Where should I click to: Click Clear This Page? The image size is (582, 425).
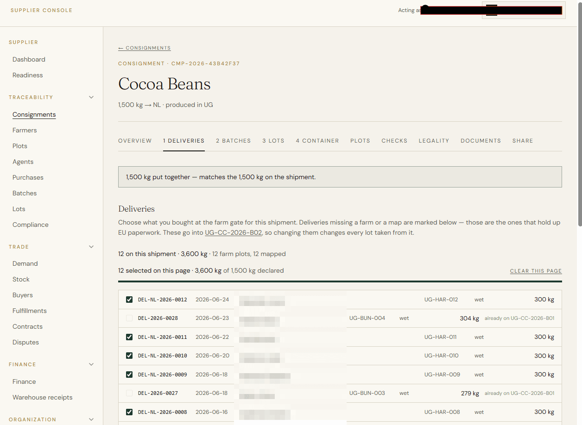(x=536, y=271)
